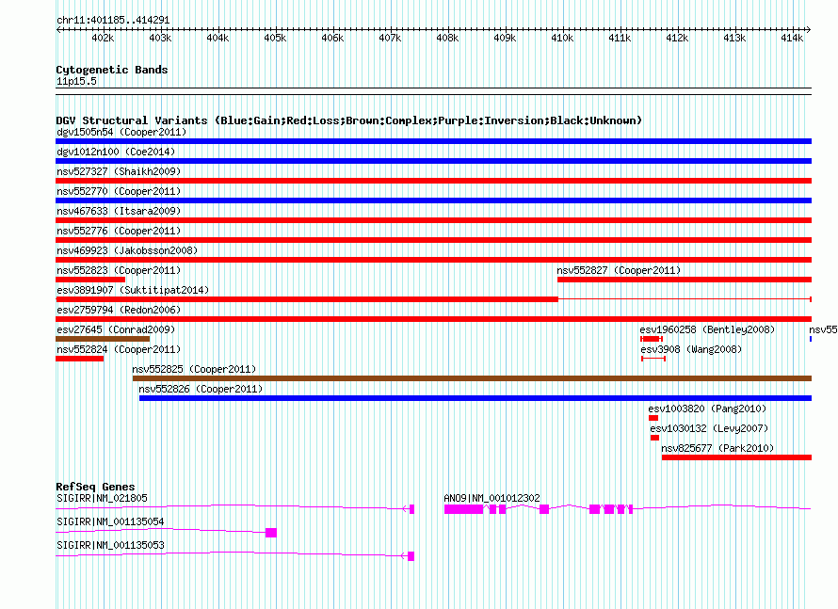This screenshot has height=609, width=838.
Task: Click the 407k mark on the ruler
Action: [x=390, y=38]
